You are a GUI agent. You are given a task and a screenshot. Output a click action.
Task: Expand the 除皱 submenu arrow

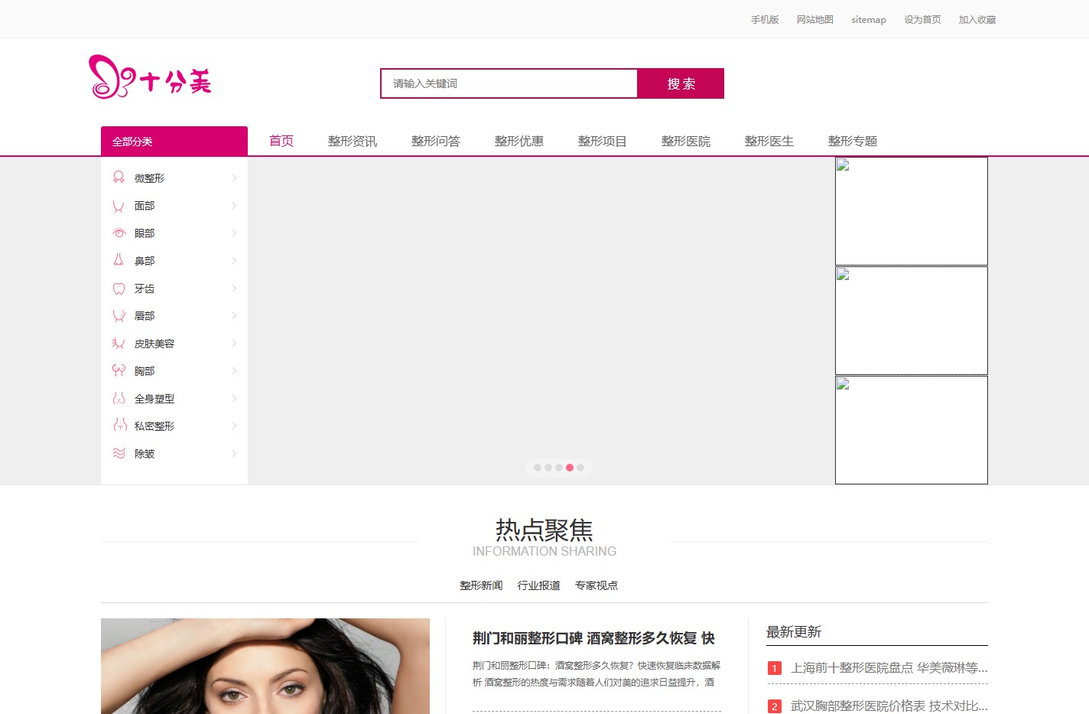[x=234, y=453]
